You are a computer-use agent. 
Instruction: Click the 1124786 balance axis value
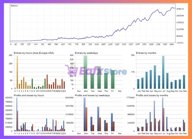[x=180, y=29]
